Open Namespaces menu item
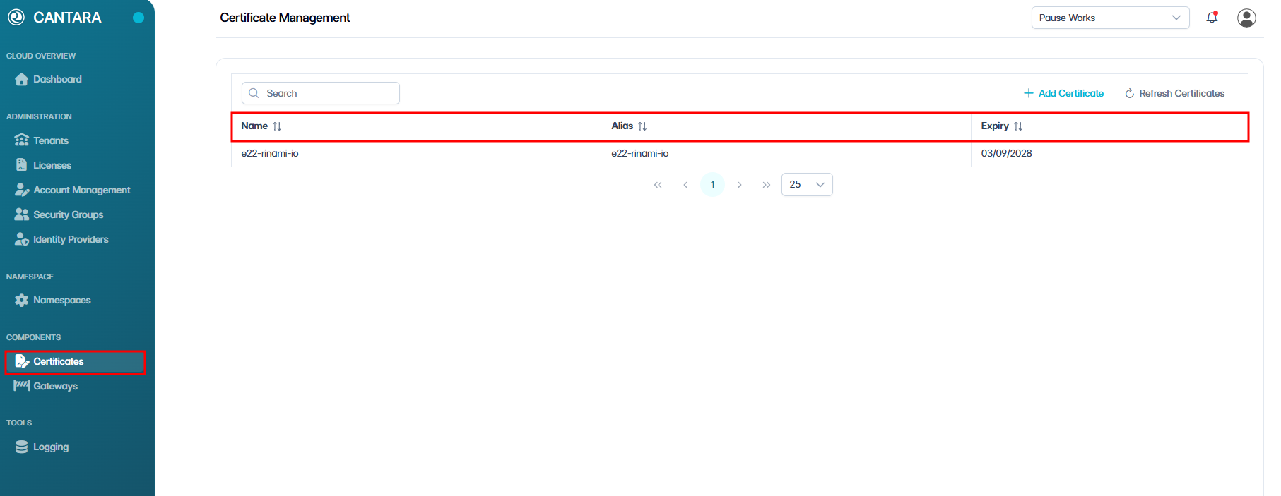This screenshot has height=496, width=1281. (x=62, y=300)
